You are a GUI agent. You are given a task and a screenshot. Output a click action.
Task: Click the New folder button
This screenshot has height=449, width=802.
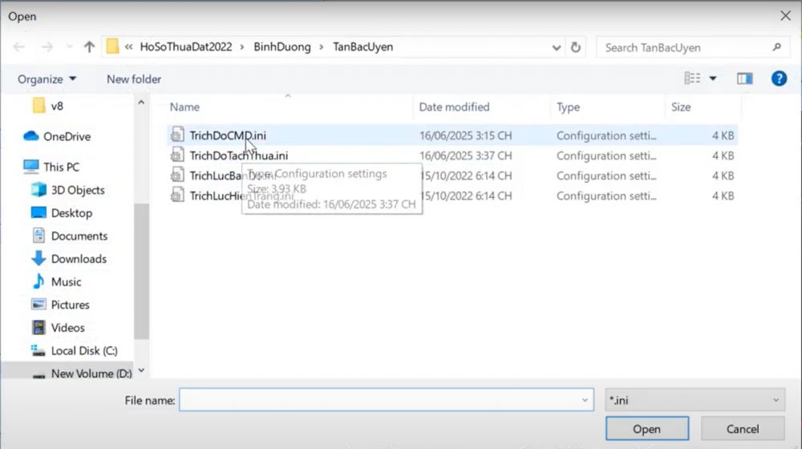(x=134, y=79)
